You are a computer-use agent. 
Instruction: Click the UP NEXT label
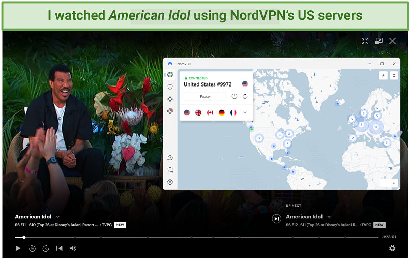pos(294,206)
